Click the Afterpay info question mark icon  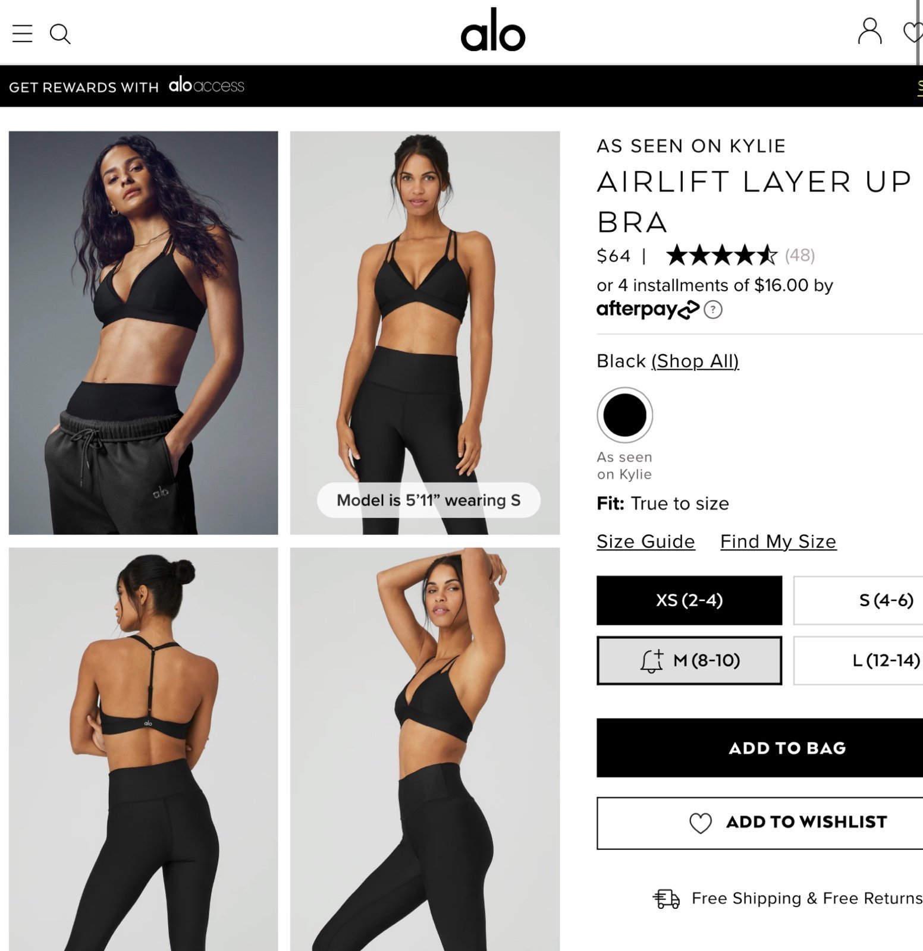pyautogui.click(x=713, y=310)
